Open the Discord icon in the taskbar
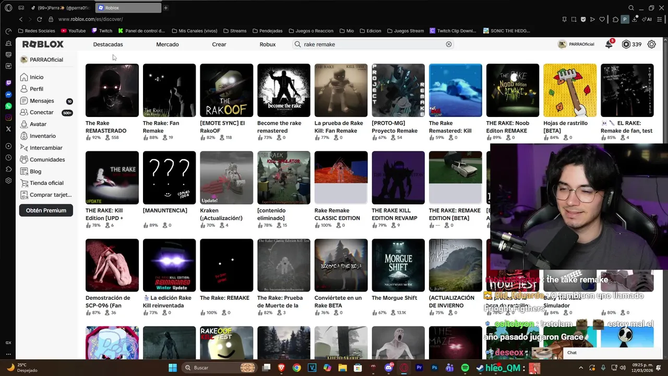The width and height of the screenshot is (668, 376). point(388,368)
